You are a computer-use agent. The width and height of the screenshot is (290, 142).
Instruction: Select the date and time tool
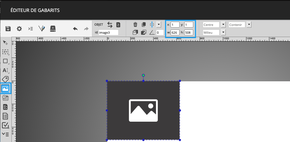(5, 98)
